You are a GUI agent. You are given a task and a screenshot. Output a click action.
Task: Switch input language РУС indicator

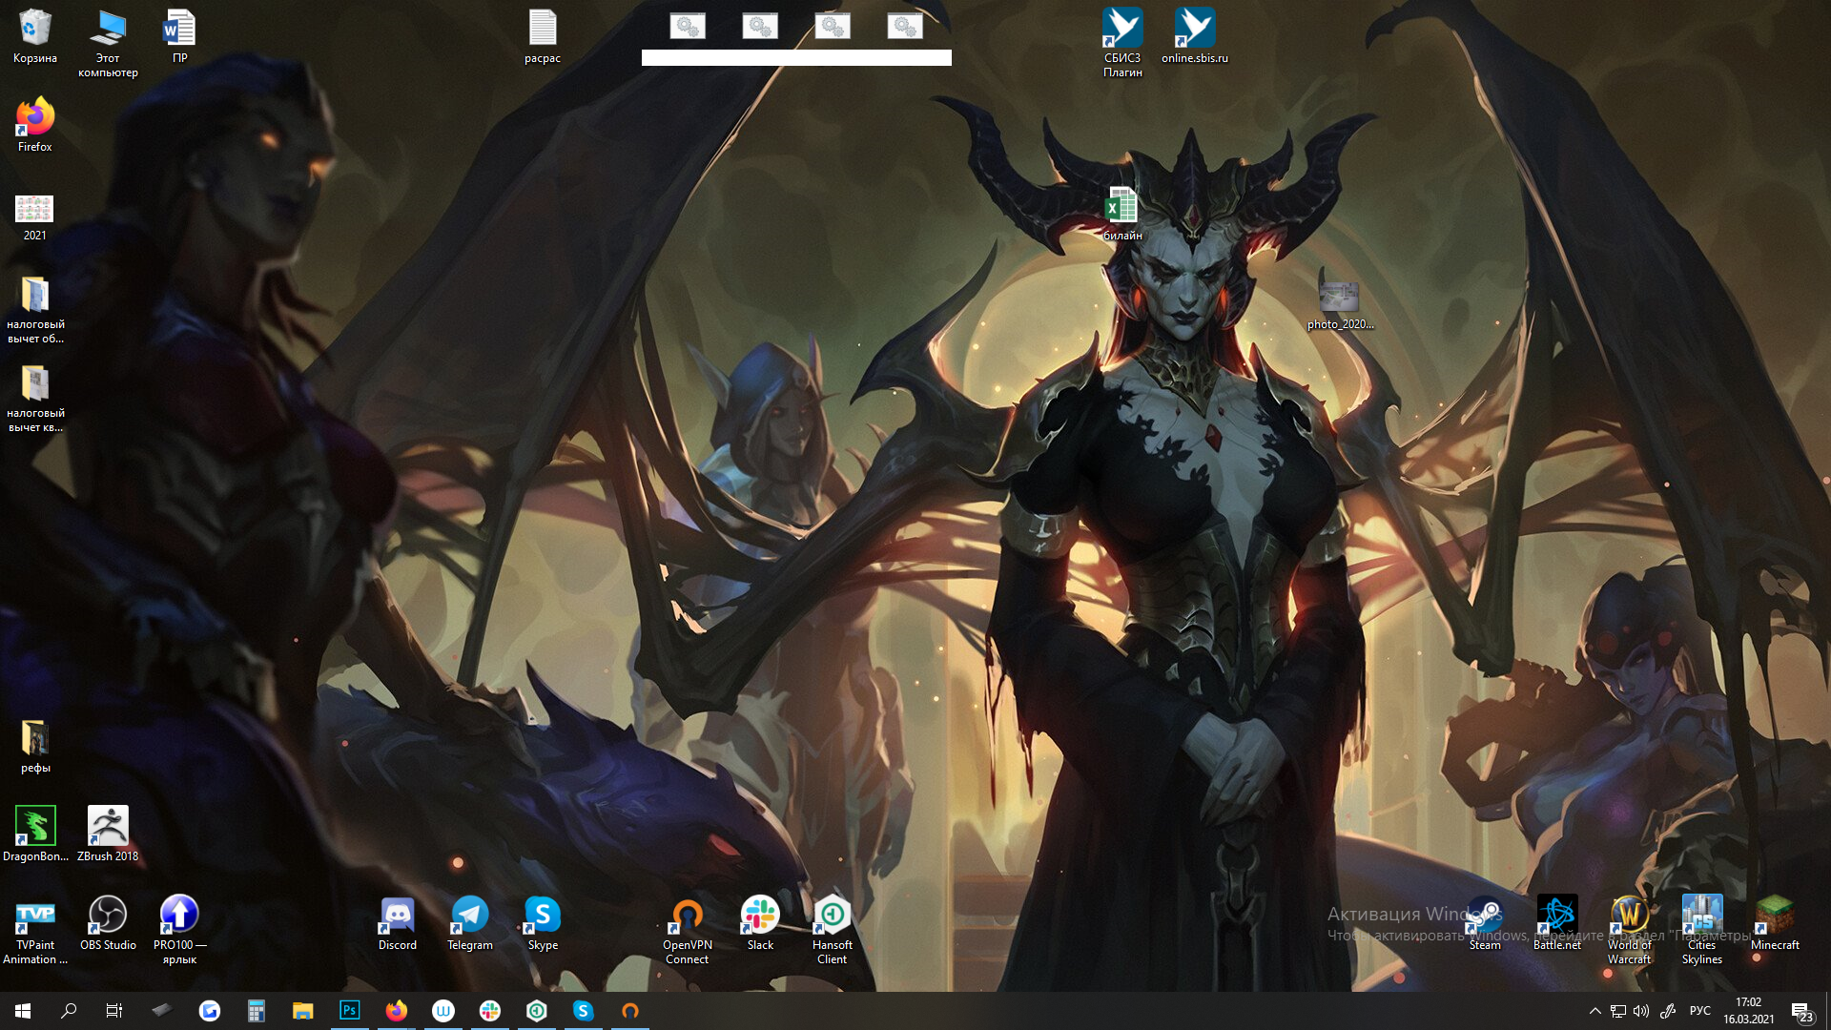1699,1011
